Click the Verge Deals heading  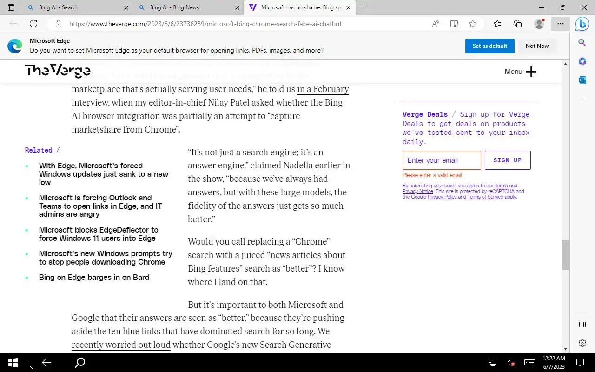tap(425, 114)
